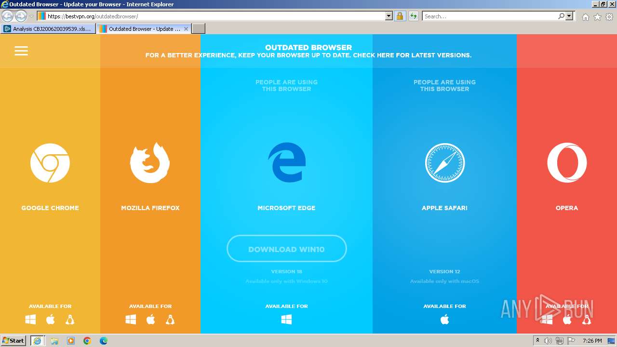Open the Home page icon
The height and width of the screenshot is (347, 617).
[585, 17]
